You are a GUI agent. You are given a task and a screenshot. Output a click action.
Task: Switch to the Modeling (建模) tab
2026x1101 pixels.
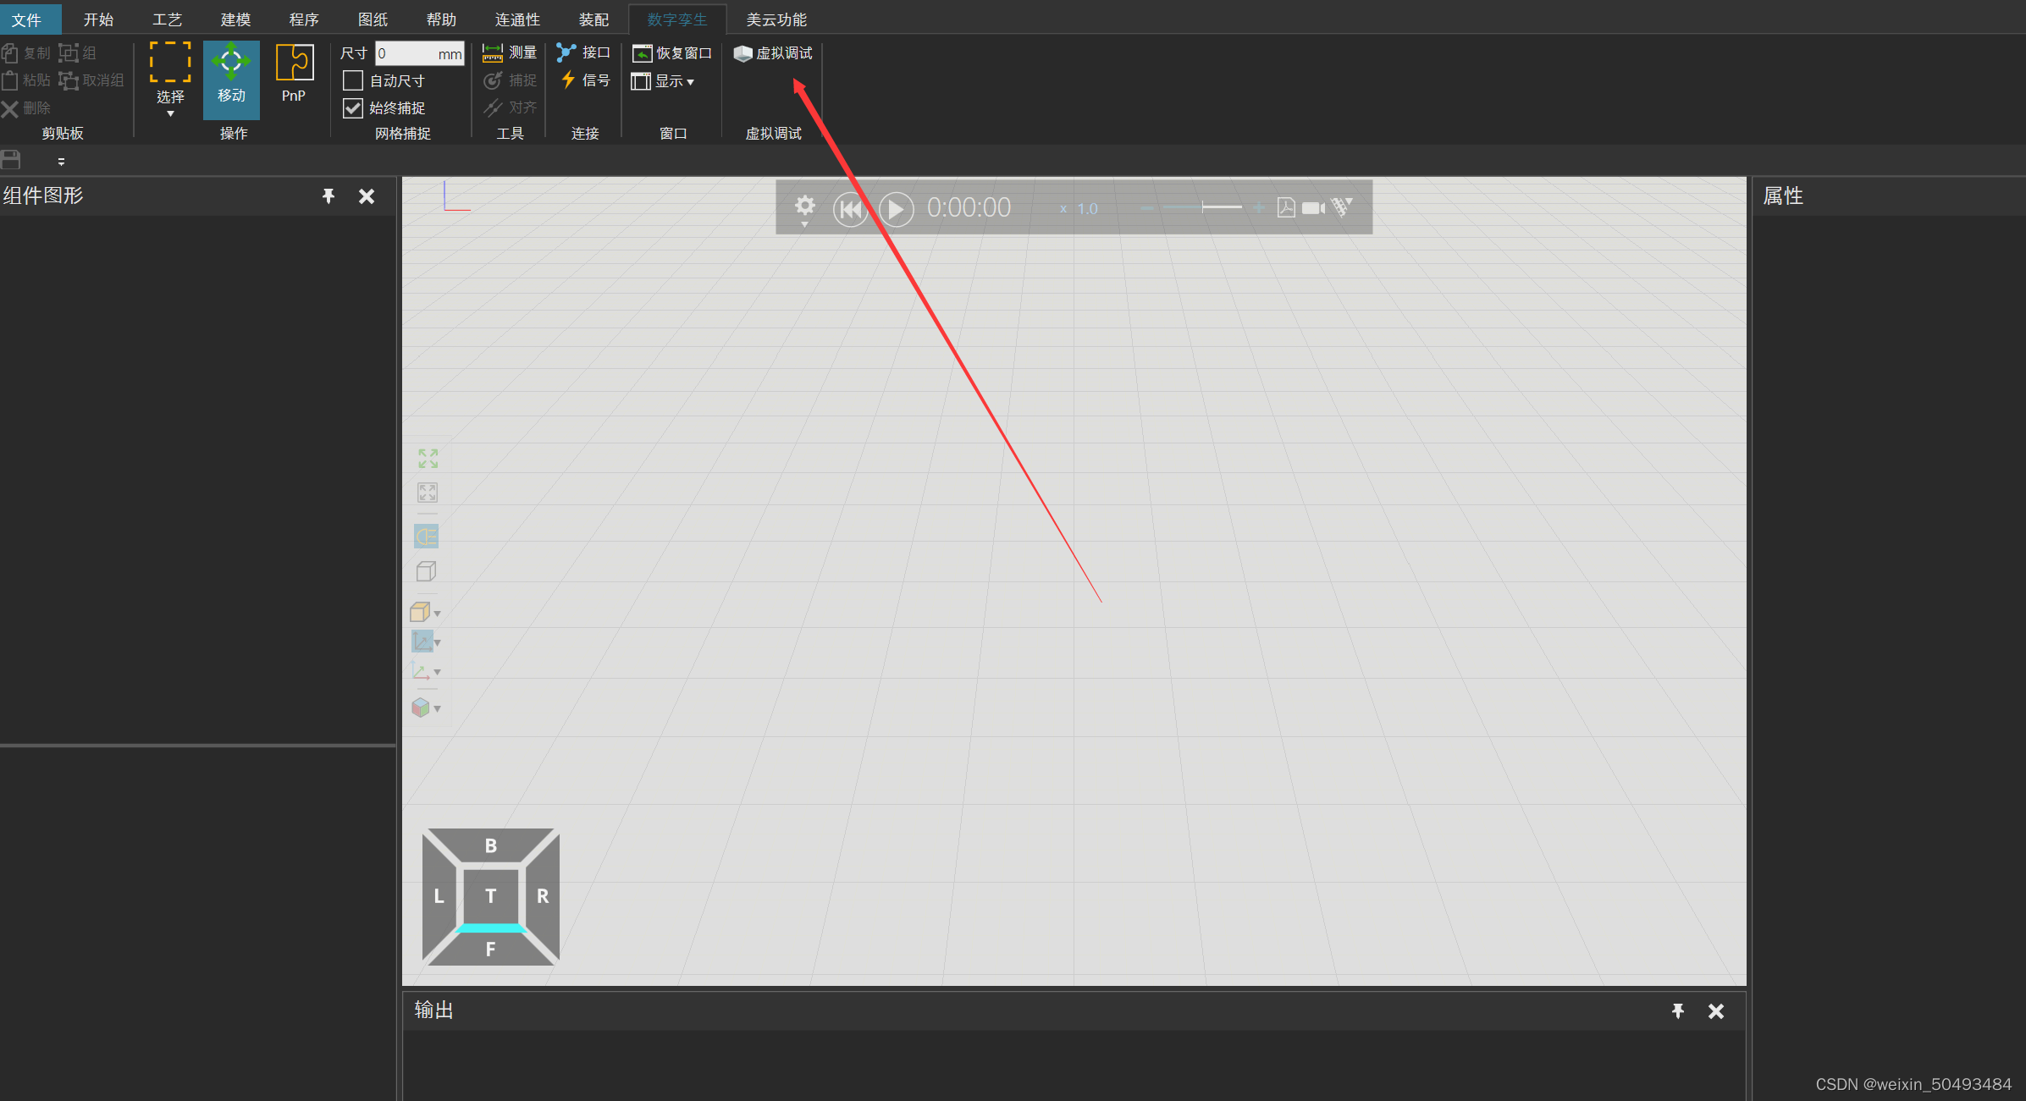pos(235,19)
